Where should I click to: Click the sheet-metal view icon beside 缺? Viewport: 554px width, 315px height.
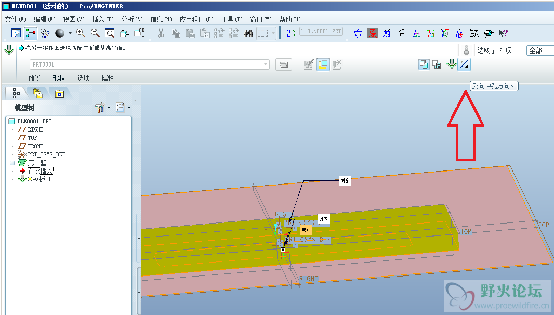click(489, 33)
